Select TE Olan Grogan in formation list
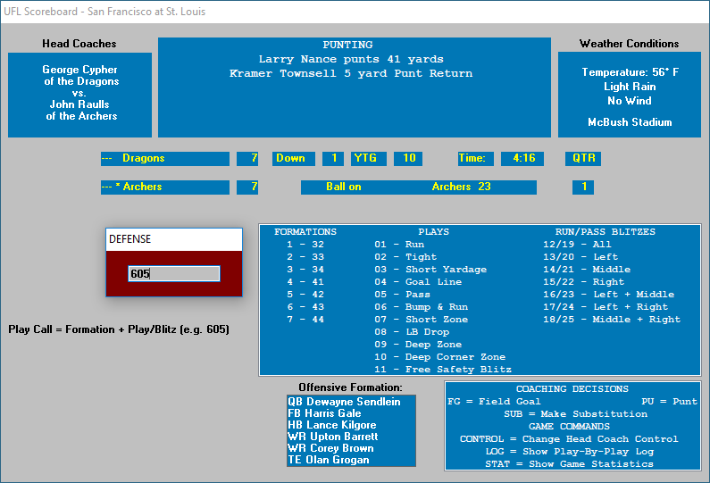This screenshot has width=710, height=483. (x=329, y=460)
